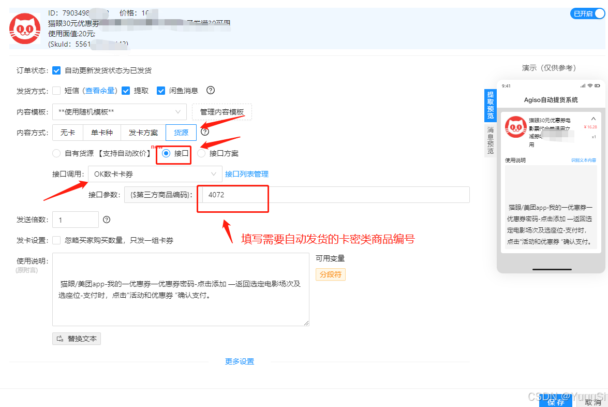Screen dimensions: 608x407
Task: Expand 更多设置
Action: click(x=240, y=361)
